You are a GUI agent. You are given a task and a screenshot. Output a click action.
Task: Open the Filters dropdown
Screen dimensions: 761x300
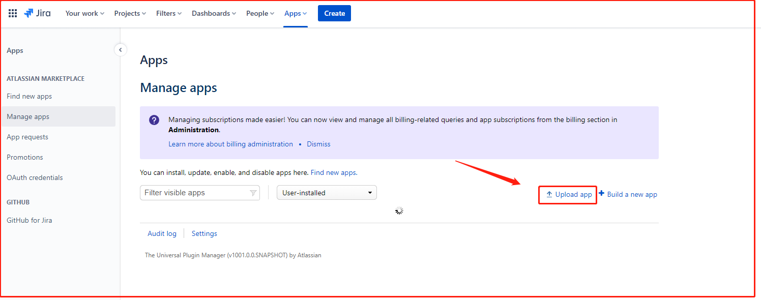coord(169,13)
